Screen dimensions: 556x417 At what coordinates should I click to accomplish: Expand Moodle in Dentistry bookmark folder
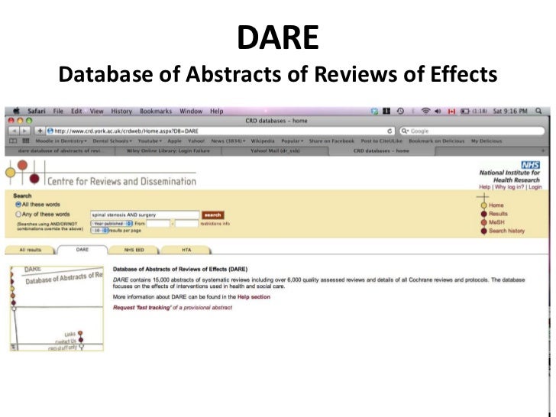[x=61, y=141]
